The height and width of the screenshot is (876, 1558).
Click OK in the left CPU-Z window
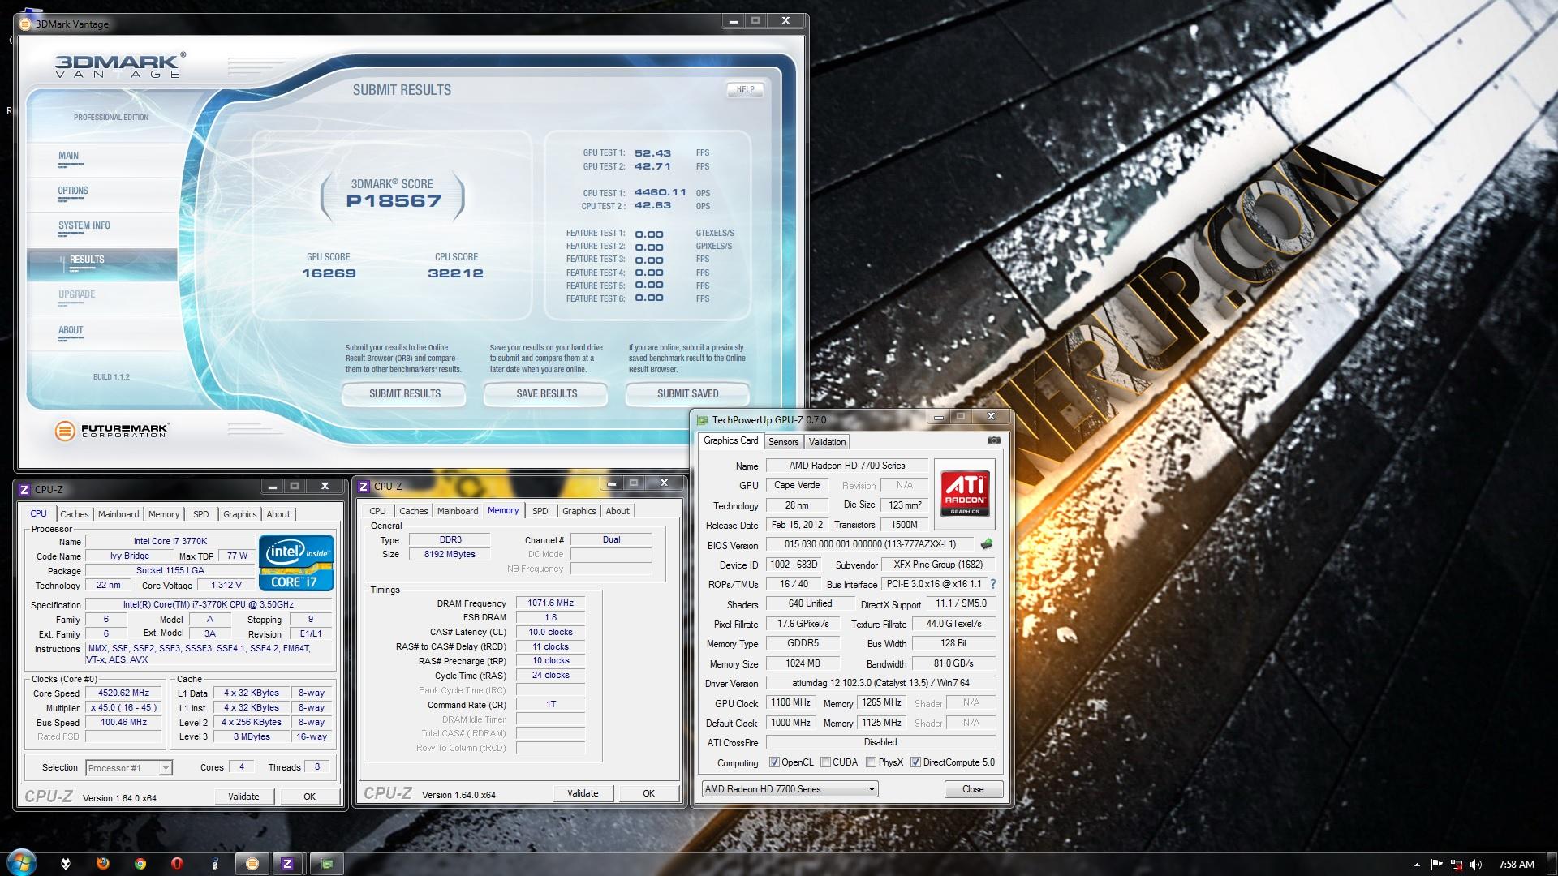point(309,797)
